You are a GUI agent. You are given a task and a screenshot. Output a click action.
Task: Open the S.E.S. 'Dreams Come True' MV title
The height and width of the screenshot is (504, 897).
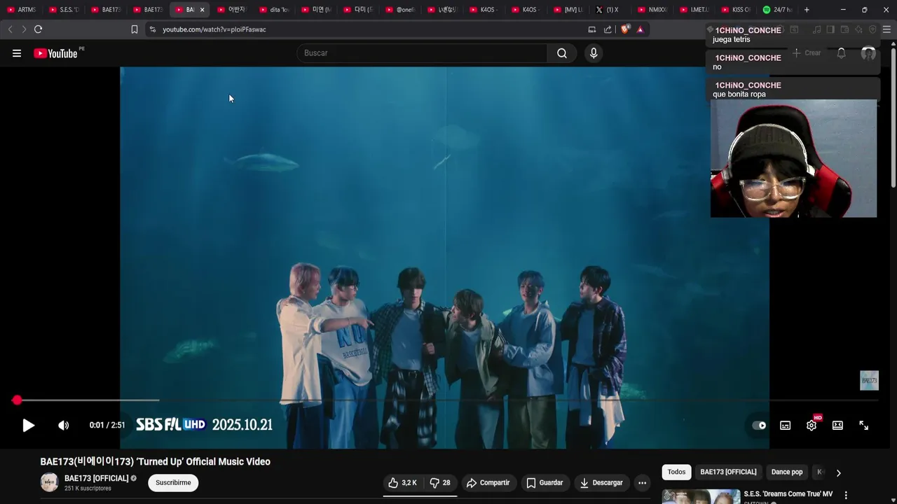point(788,494)
